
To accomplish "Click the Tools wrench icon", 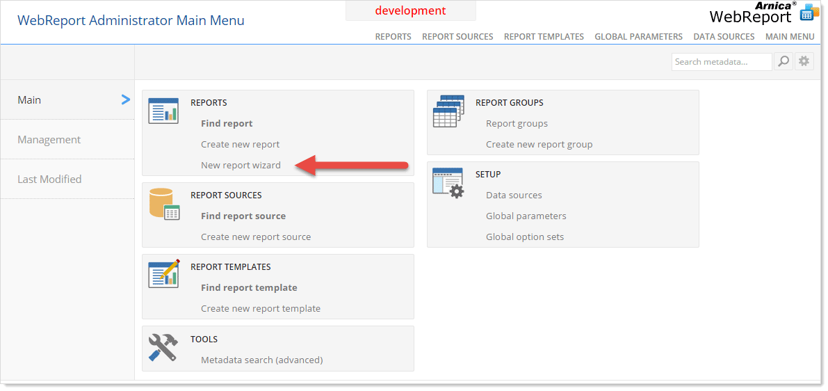I will [x=163, y=346].
